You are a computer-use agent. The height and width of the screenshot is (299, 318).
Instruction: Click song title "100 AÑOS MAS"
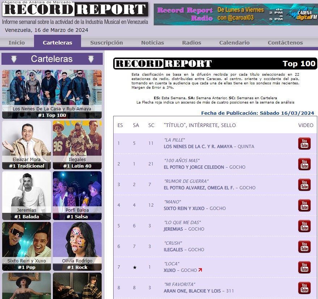pyautogui.click(x=182, y=161)
